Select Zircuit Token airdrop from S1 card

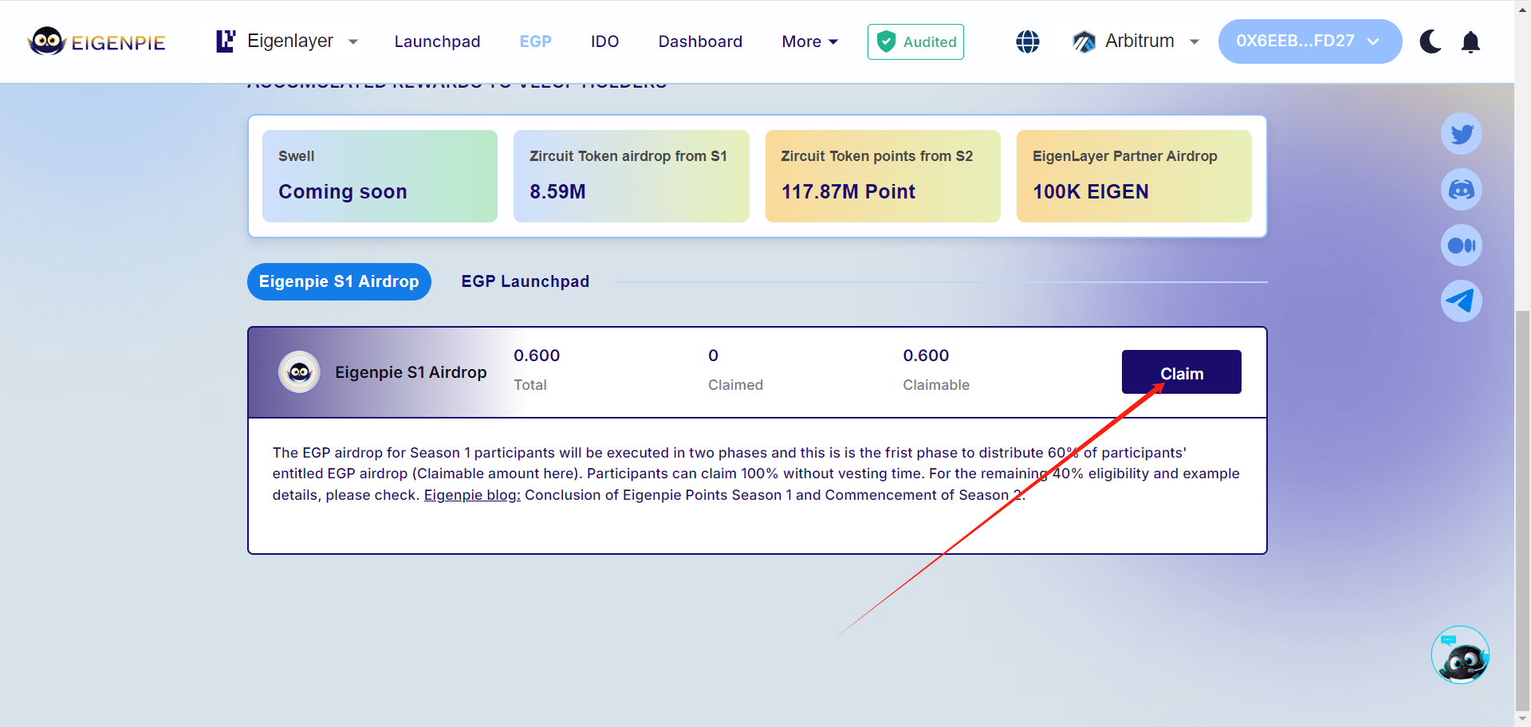tap(631, 176)
